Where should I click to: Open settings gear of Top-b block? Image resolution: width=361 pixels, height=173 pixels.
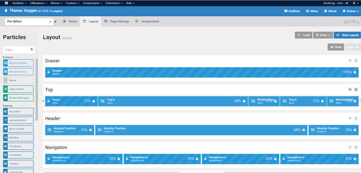coord(244,101)
